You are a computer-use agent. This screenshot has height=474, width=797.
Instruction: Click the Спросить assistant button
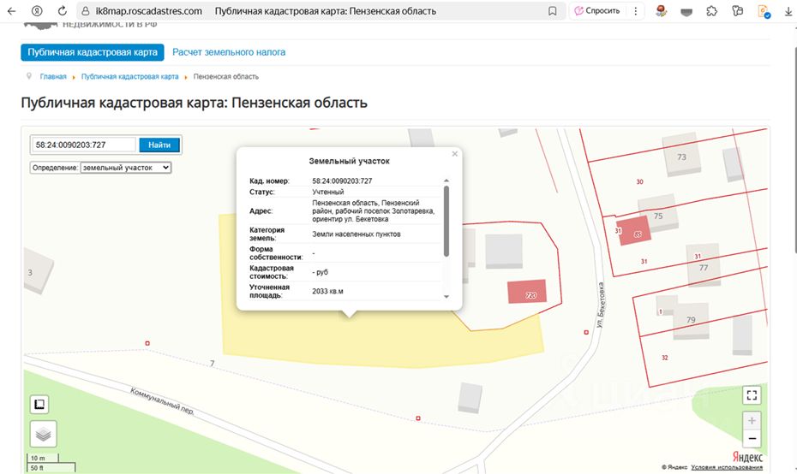click(x=596, y=11)
